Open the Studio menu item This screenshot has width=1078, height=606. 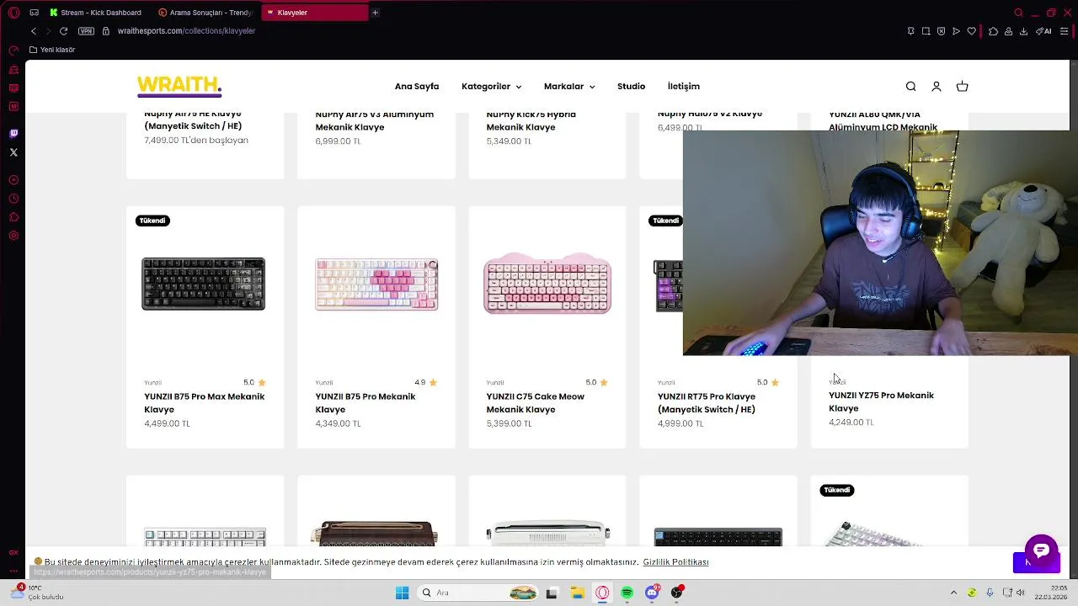tap(631, 87)
